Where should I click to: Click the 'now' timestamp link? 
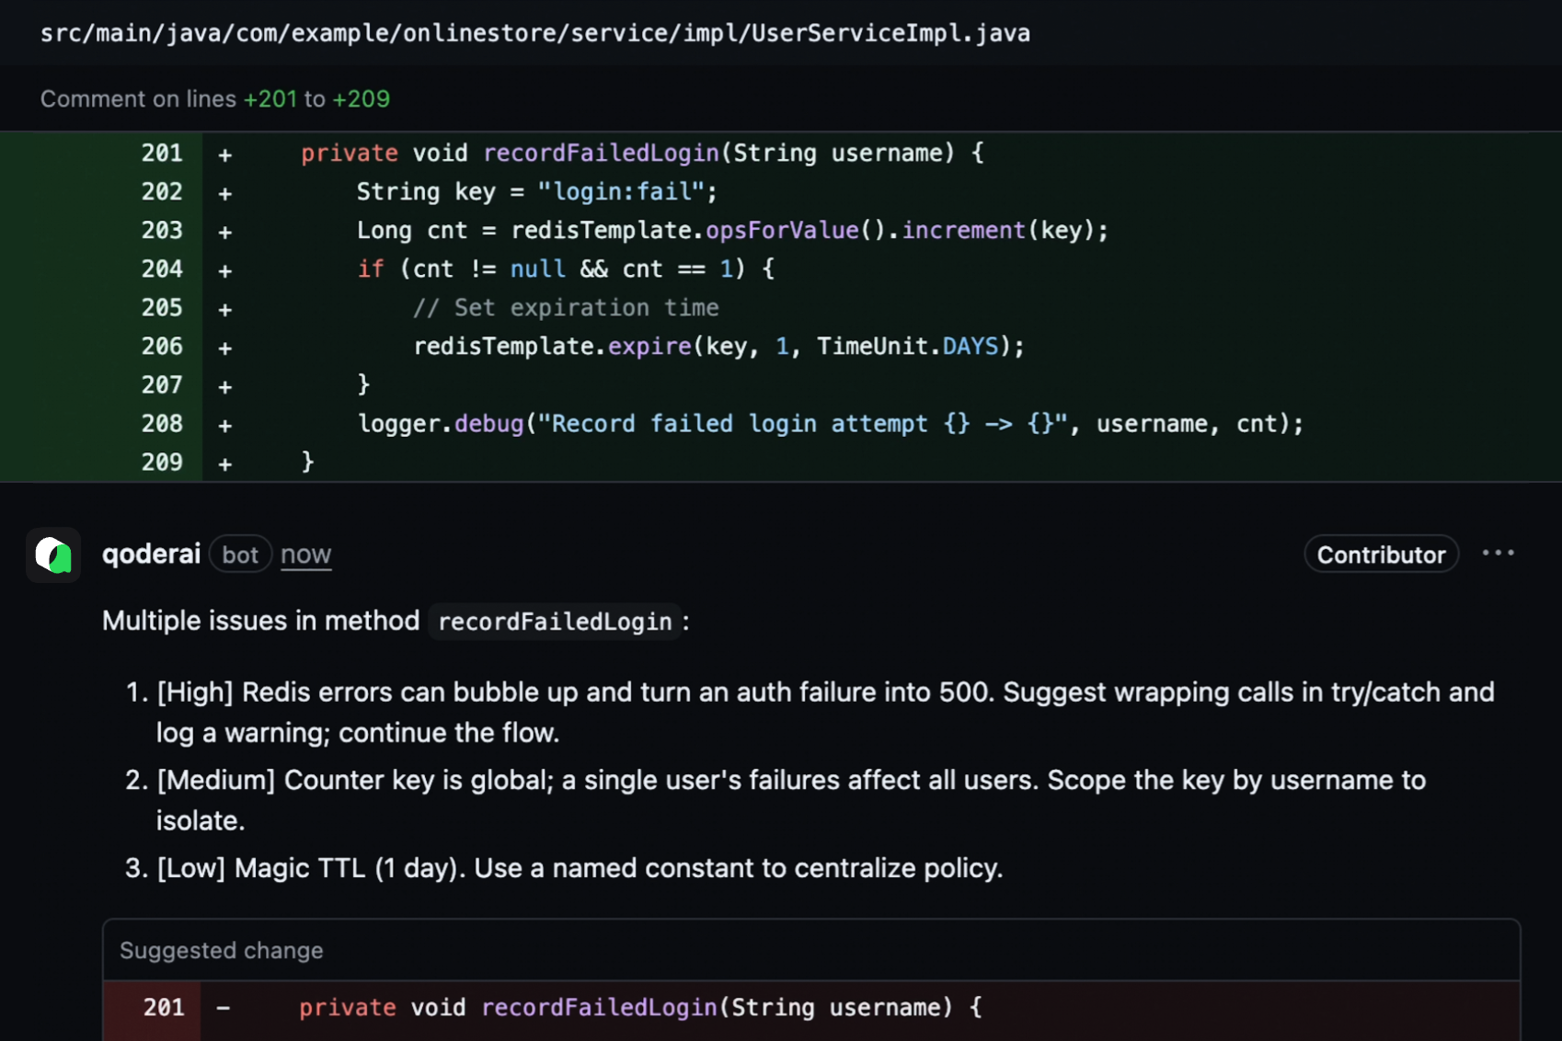[305, 554]
